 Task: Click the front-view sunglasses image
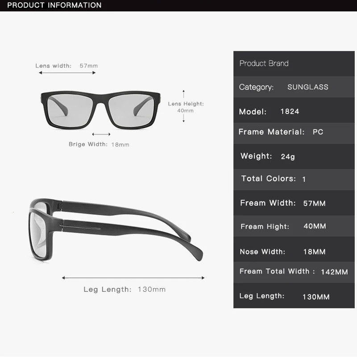point(101,110)
